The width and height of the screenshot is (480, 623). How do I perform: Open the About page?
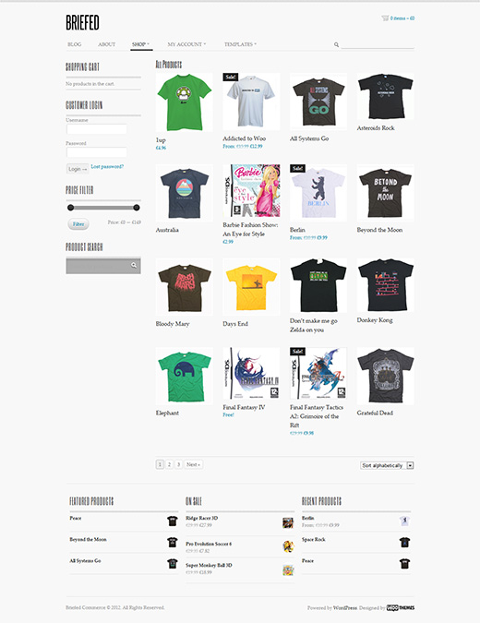coord(106,44)
